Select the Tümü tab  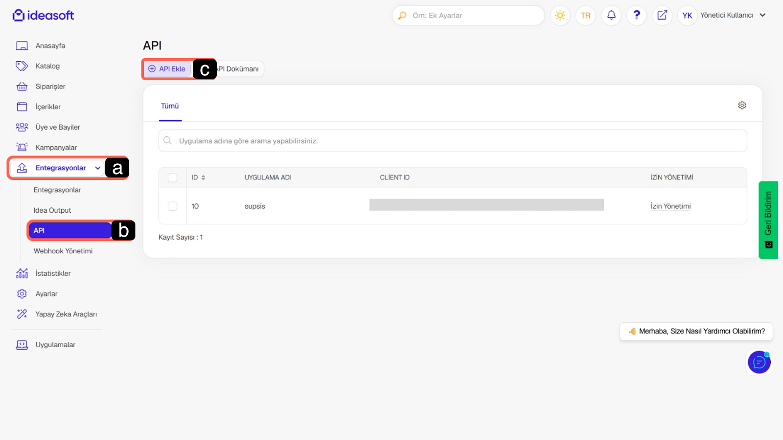[170, 106]
